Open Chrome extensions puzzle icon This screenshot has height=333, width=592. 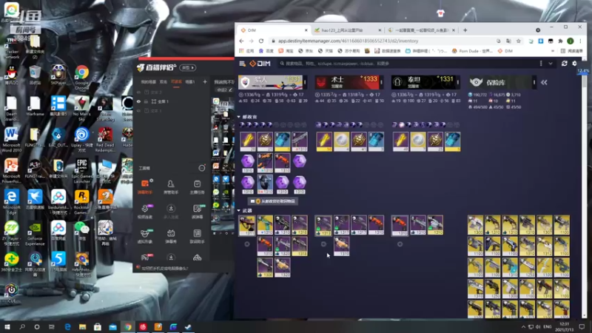pyautogui.click(x=560, y=41)
